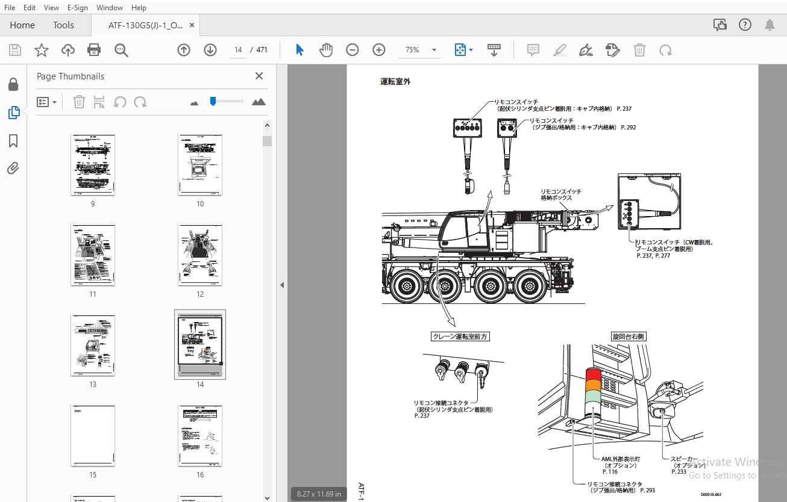Click the page number field showing 14

tap(238, 50)
